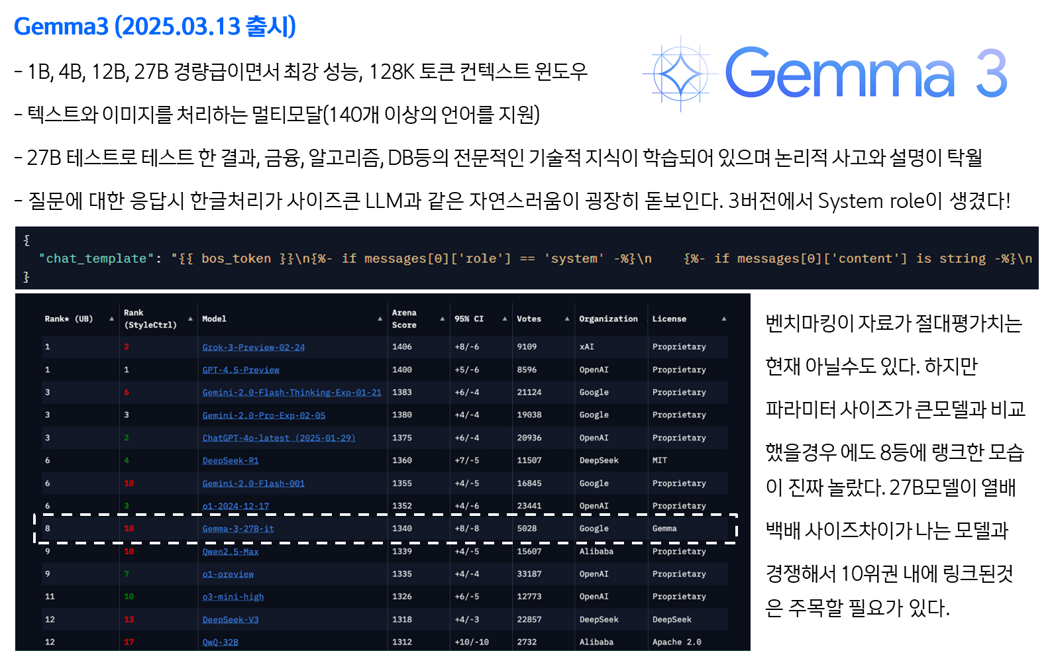The width and height of the screenshot is (1050, 651).
Task: Click the +8/-8 confidence interval cell
Action: 467,529
